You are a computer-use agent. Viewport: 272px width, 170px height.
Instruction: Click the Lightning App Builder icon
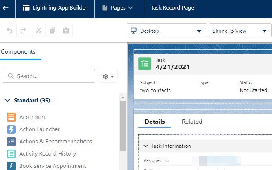[x=26, y=8]
